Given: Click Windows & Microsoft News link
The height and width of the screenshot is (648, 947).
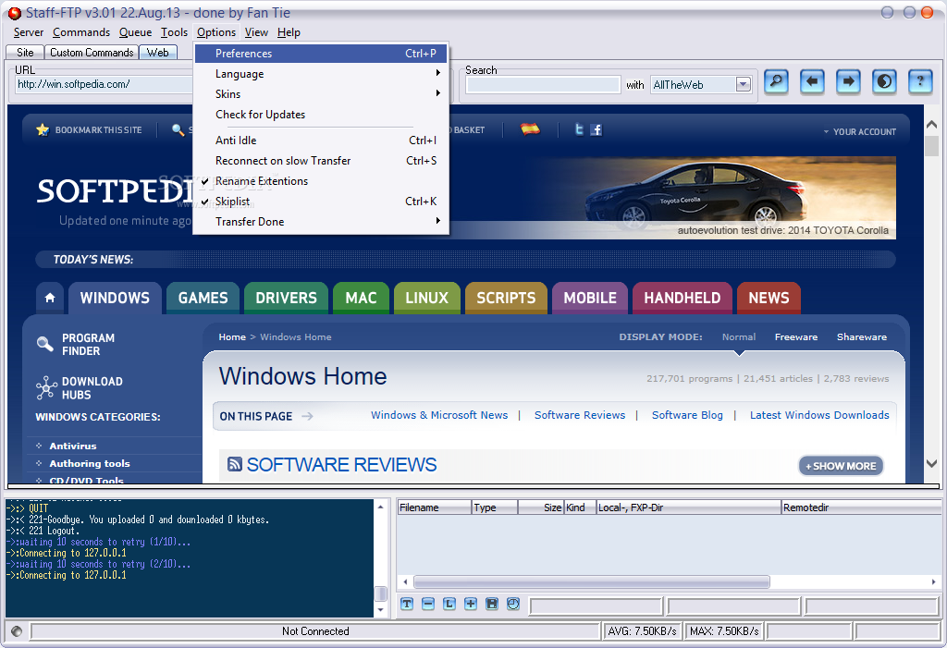Looking at the screenshot, I should tap(439, 415).
